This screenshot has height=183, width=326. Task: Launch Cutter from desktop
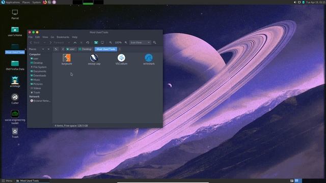click(x=15, y=99)
